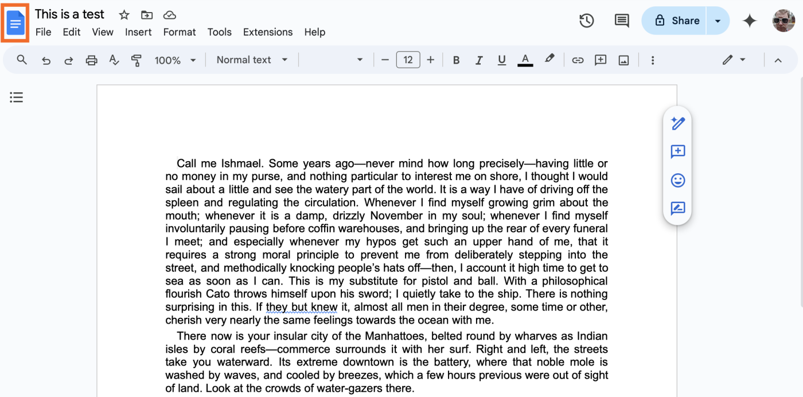Image resolution: width=803 pixels, height=397 pixels.
Task: Move document to a folder icon
Action: (147, 15)
